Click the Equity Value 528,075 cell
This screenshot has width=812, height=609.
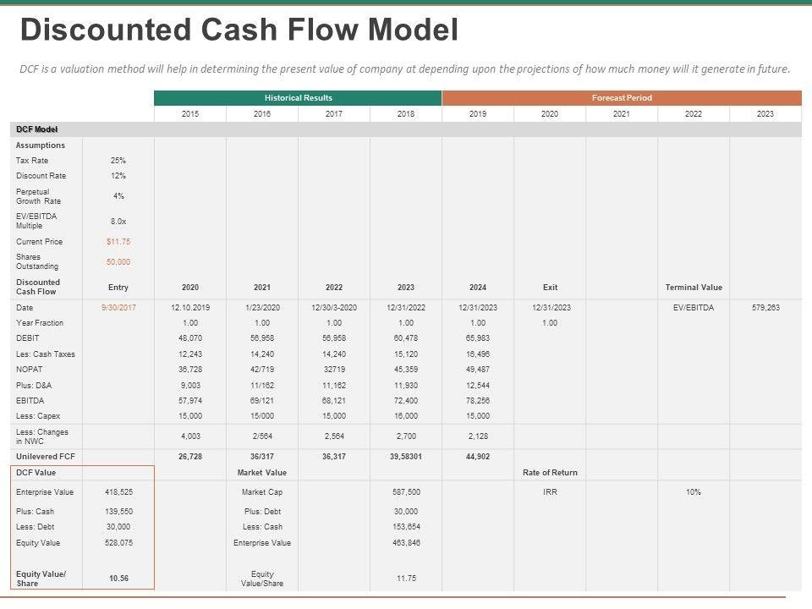tap(118, 543)
